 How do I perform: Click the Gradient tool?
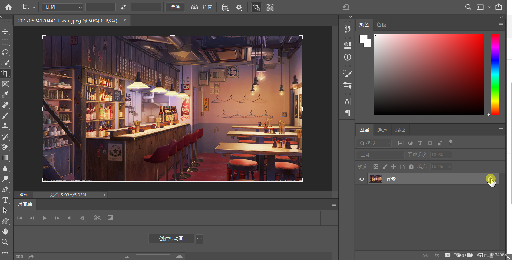pos(5,158)
